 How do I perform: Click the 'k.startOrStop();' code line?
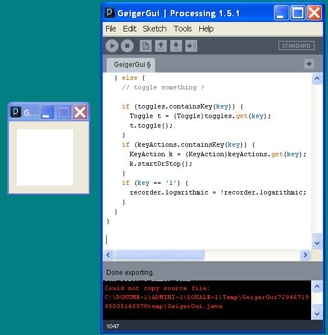click(x=161, y=164)
